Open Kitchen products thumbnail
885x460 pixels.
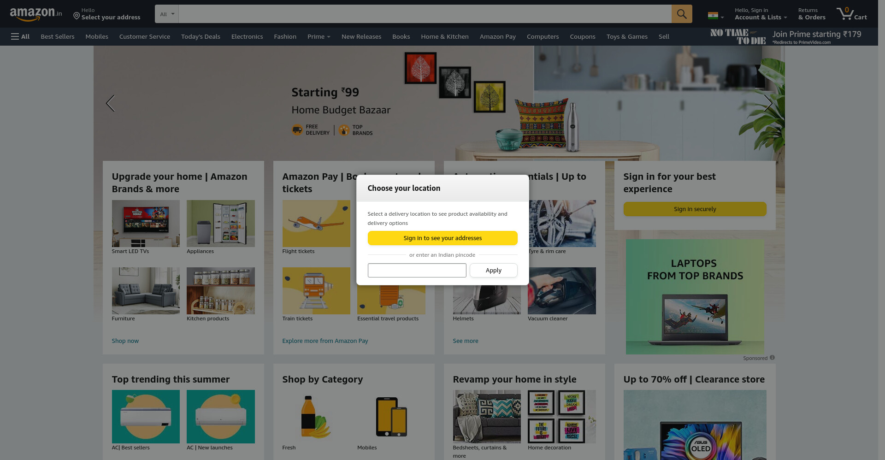(x=221, y=291)
